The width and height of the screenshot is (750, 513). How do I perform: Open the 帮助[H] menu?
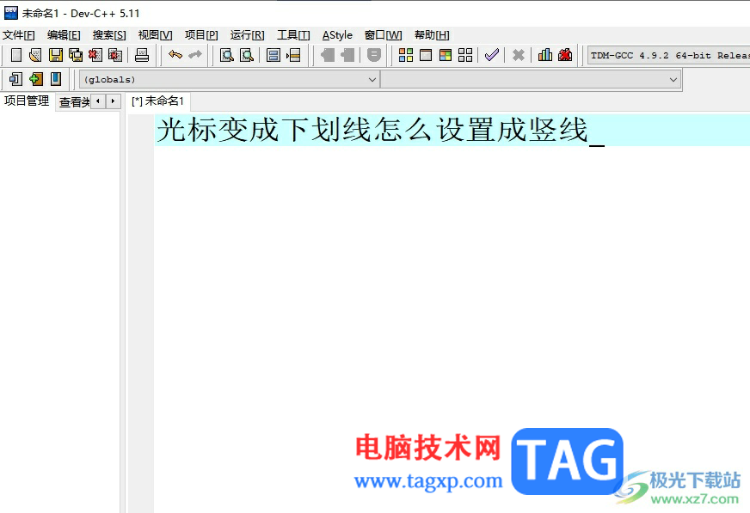(432, 35)
